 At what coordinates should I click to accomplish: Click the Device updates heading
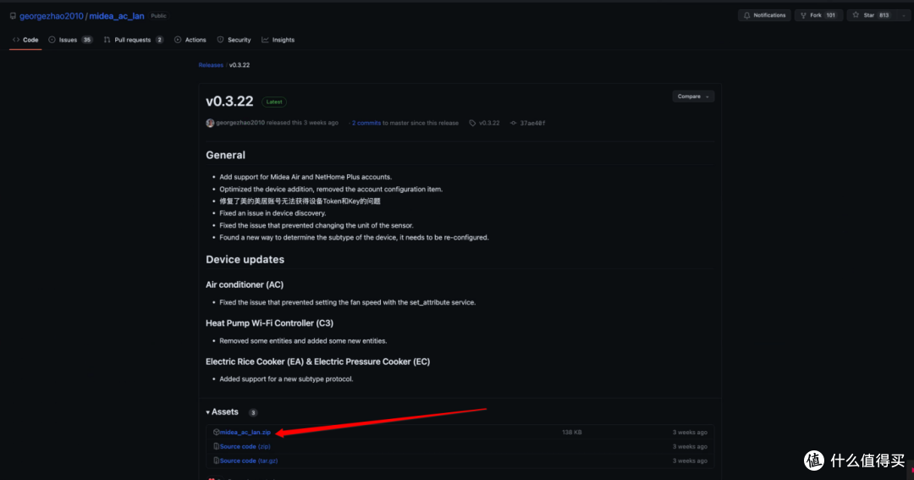245,260
